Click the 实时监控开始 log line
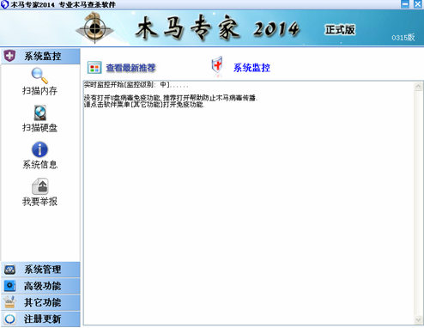The height and width of the screenshot is (328, 424). click(x=136, y=85)
